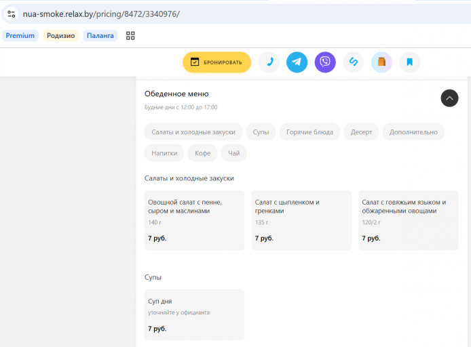Image resolution: width=471 pixels, height=347 pixels.
Task: Open site information icon in address bar
Action: (x=12, y=14)
